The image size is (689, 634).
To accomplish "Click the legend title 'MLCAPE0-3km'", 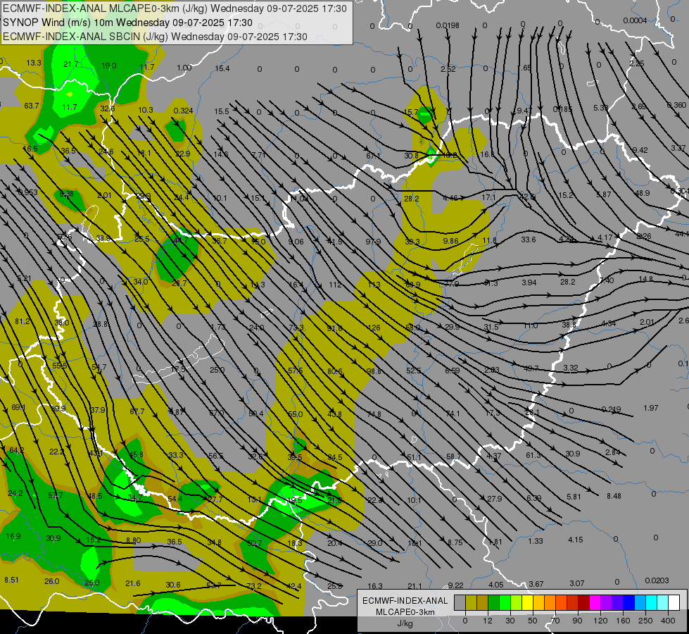I will click(405, 612).
